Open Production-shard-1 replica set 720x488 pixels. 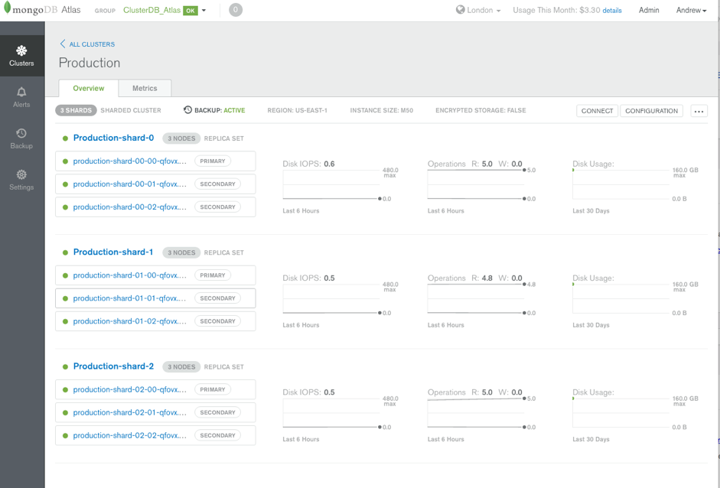click(113, 252)
